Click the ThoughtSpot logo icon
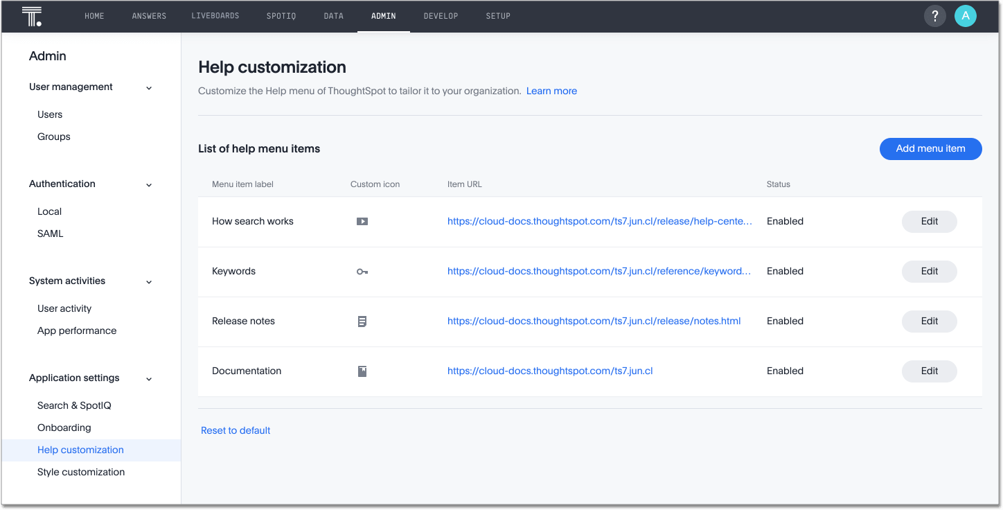Image resolution: width=1003 pixels, height=510 pixels. 31,15
